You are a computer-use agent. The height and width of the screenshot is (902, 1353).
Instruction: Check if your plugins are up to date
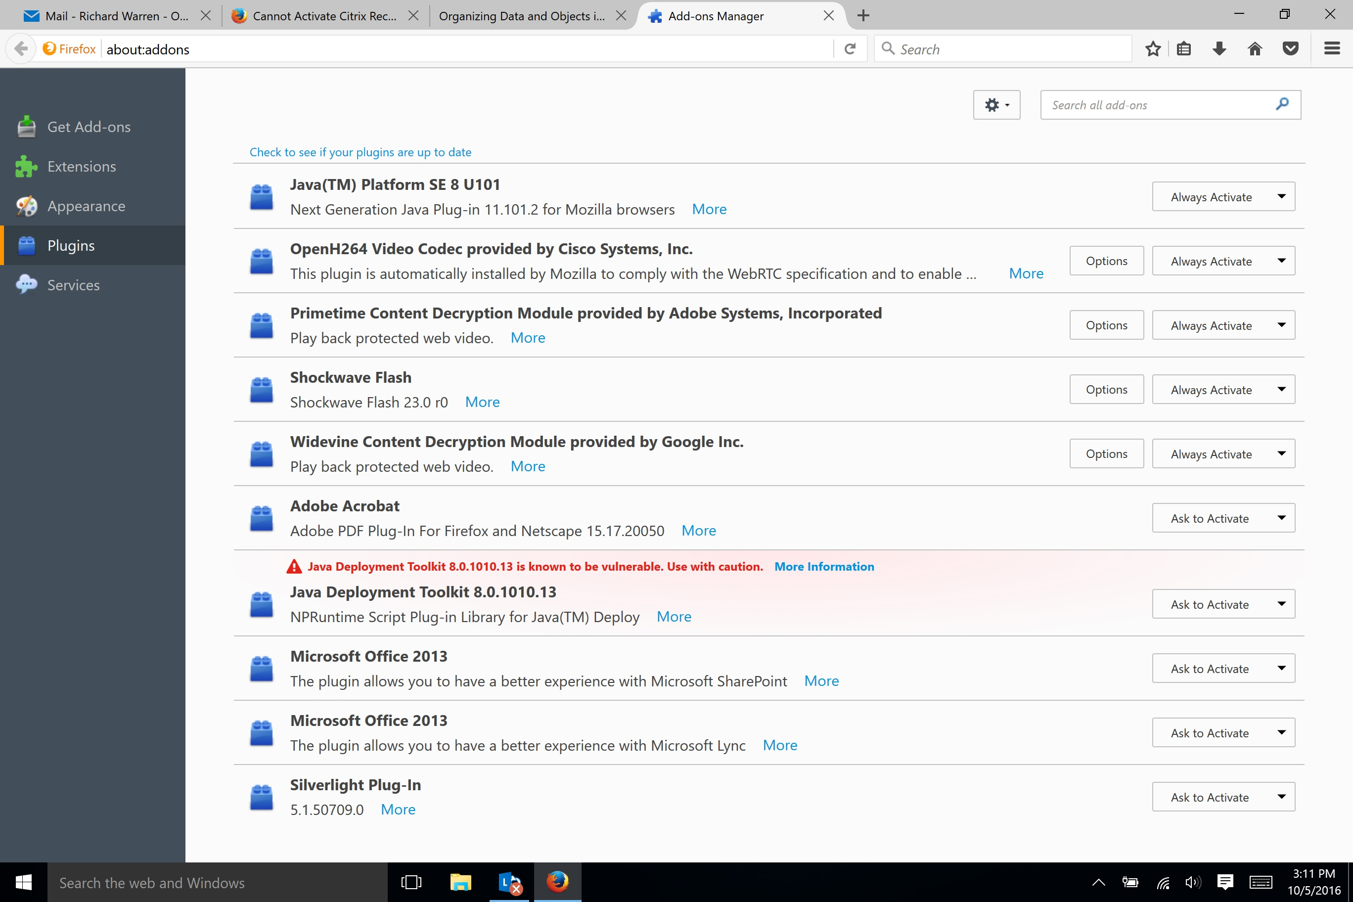[x=360, y=152]
